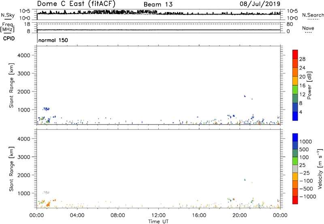Click the '−100' label on the velocity colorbar
The width and height of the screenshot is (324, 224).
pos(306,181)
